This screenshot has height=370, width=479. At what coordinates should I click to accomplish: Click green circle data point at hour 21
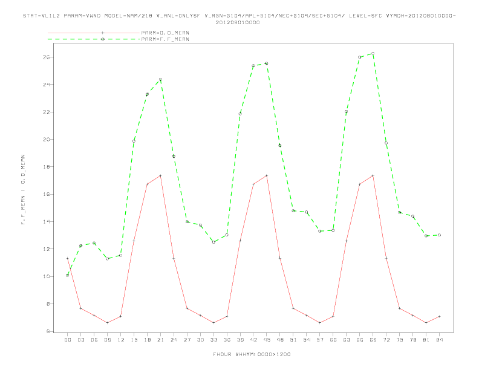pos(160,79)
